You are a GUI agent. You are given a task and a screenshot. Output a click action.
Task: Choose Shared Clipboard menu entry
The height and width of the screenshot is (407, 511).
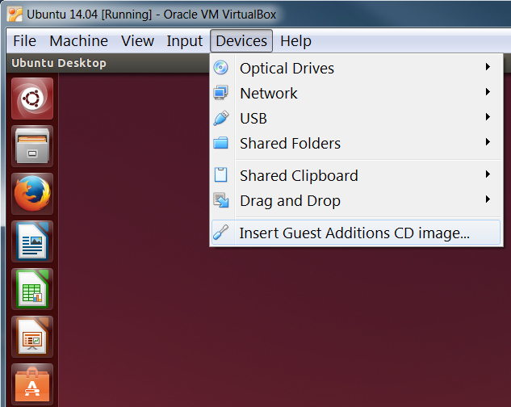pyautogui.click(x=356, y=175)
